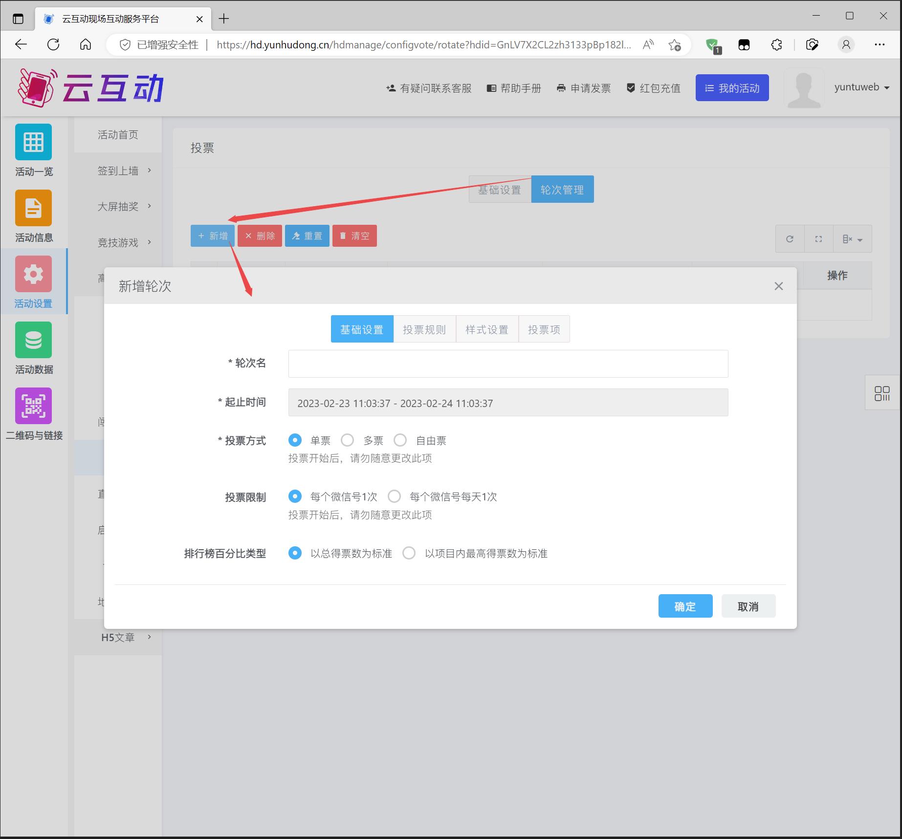Select 每个微信号每天1次 vote limit

395,497
